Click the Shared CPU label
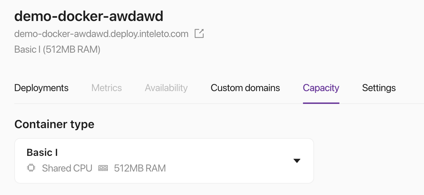Screen dimensions: 424x195 (x=67, y=168)
